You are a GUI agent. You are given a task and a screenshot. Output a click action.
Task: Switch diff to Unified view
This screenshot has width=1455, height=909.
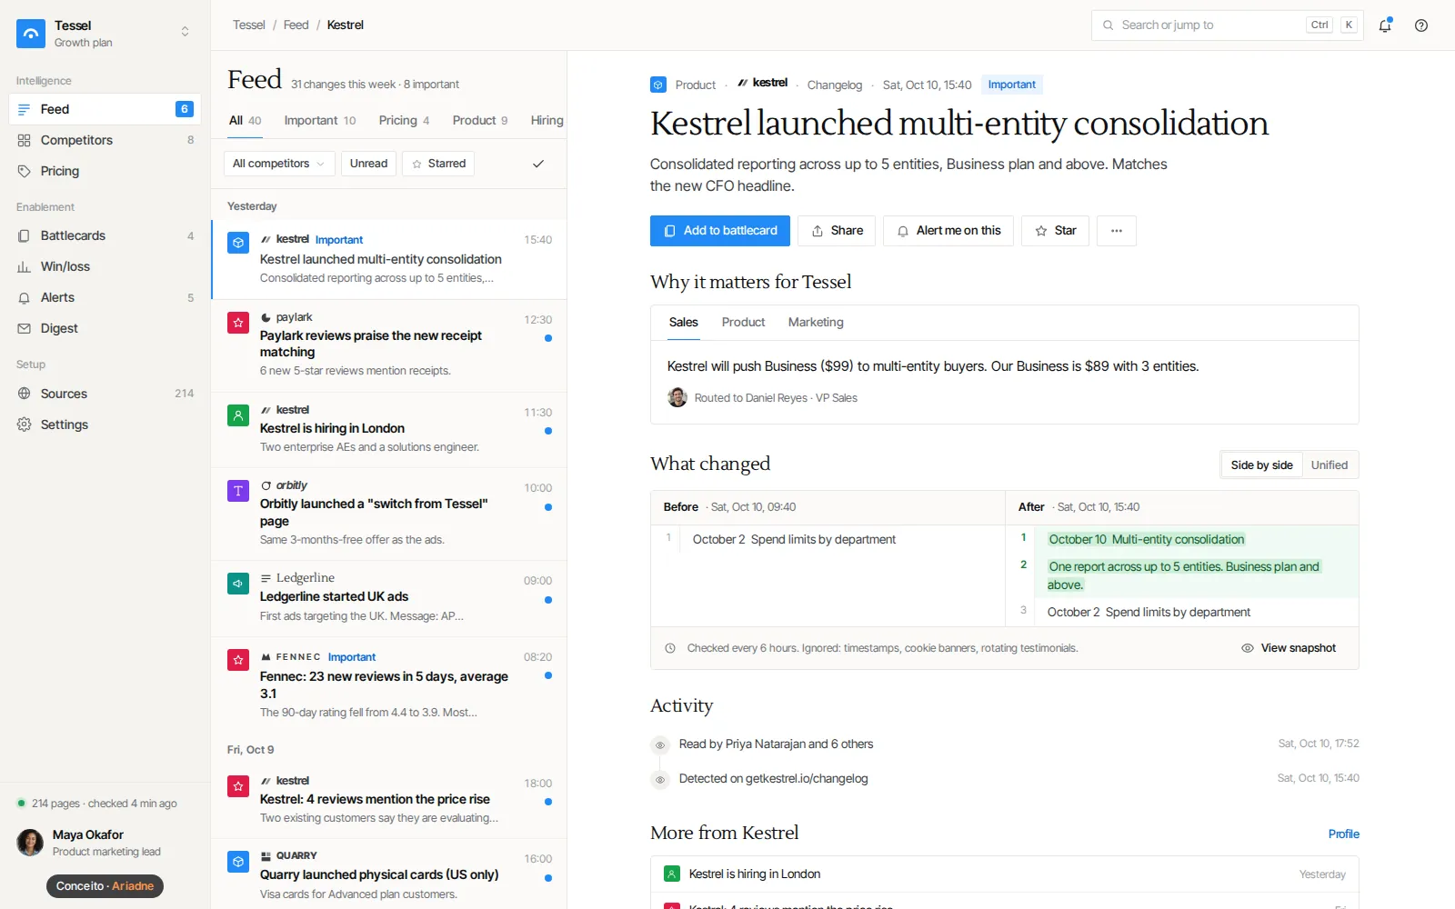[x=1330, y=465]
